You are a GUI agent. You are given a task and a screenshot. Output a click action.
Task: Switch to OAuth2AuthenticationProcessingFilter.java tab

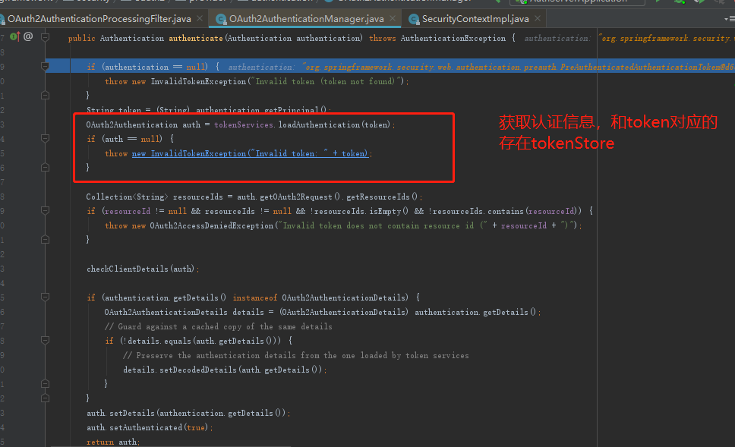click(99, 19)
